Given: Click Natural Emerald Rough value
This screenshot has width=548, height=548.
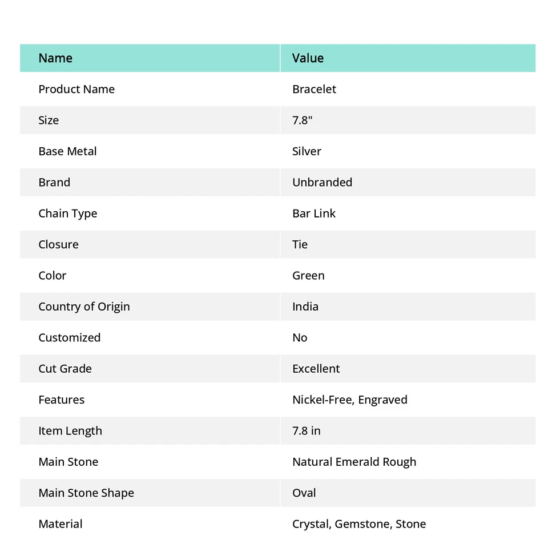Looking at the screenshot, I should [354, 462].
